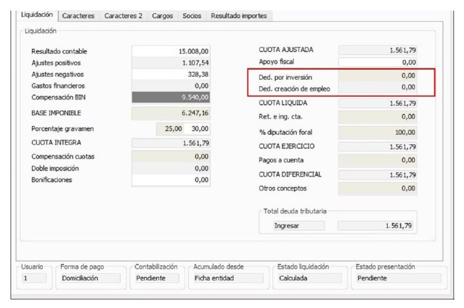Viewport: 464px width, 308px height.
Task: Click the CUOTA AJUSTADA value field
Action: click(378, 50)
